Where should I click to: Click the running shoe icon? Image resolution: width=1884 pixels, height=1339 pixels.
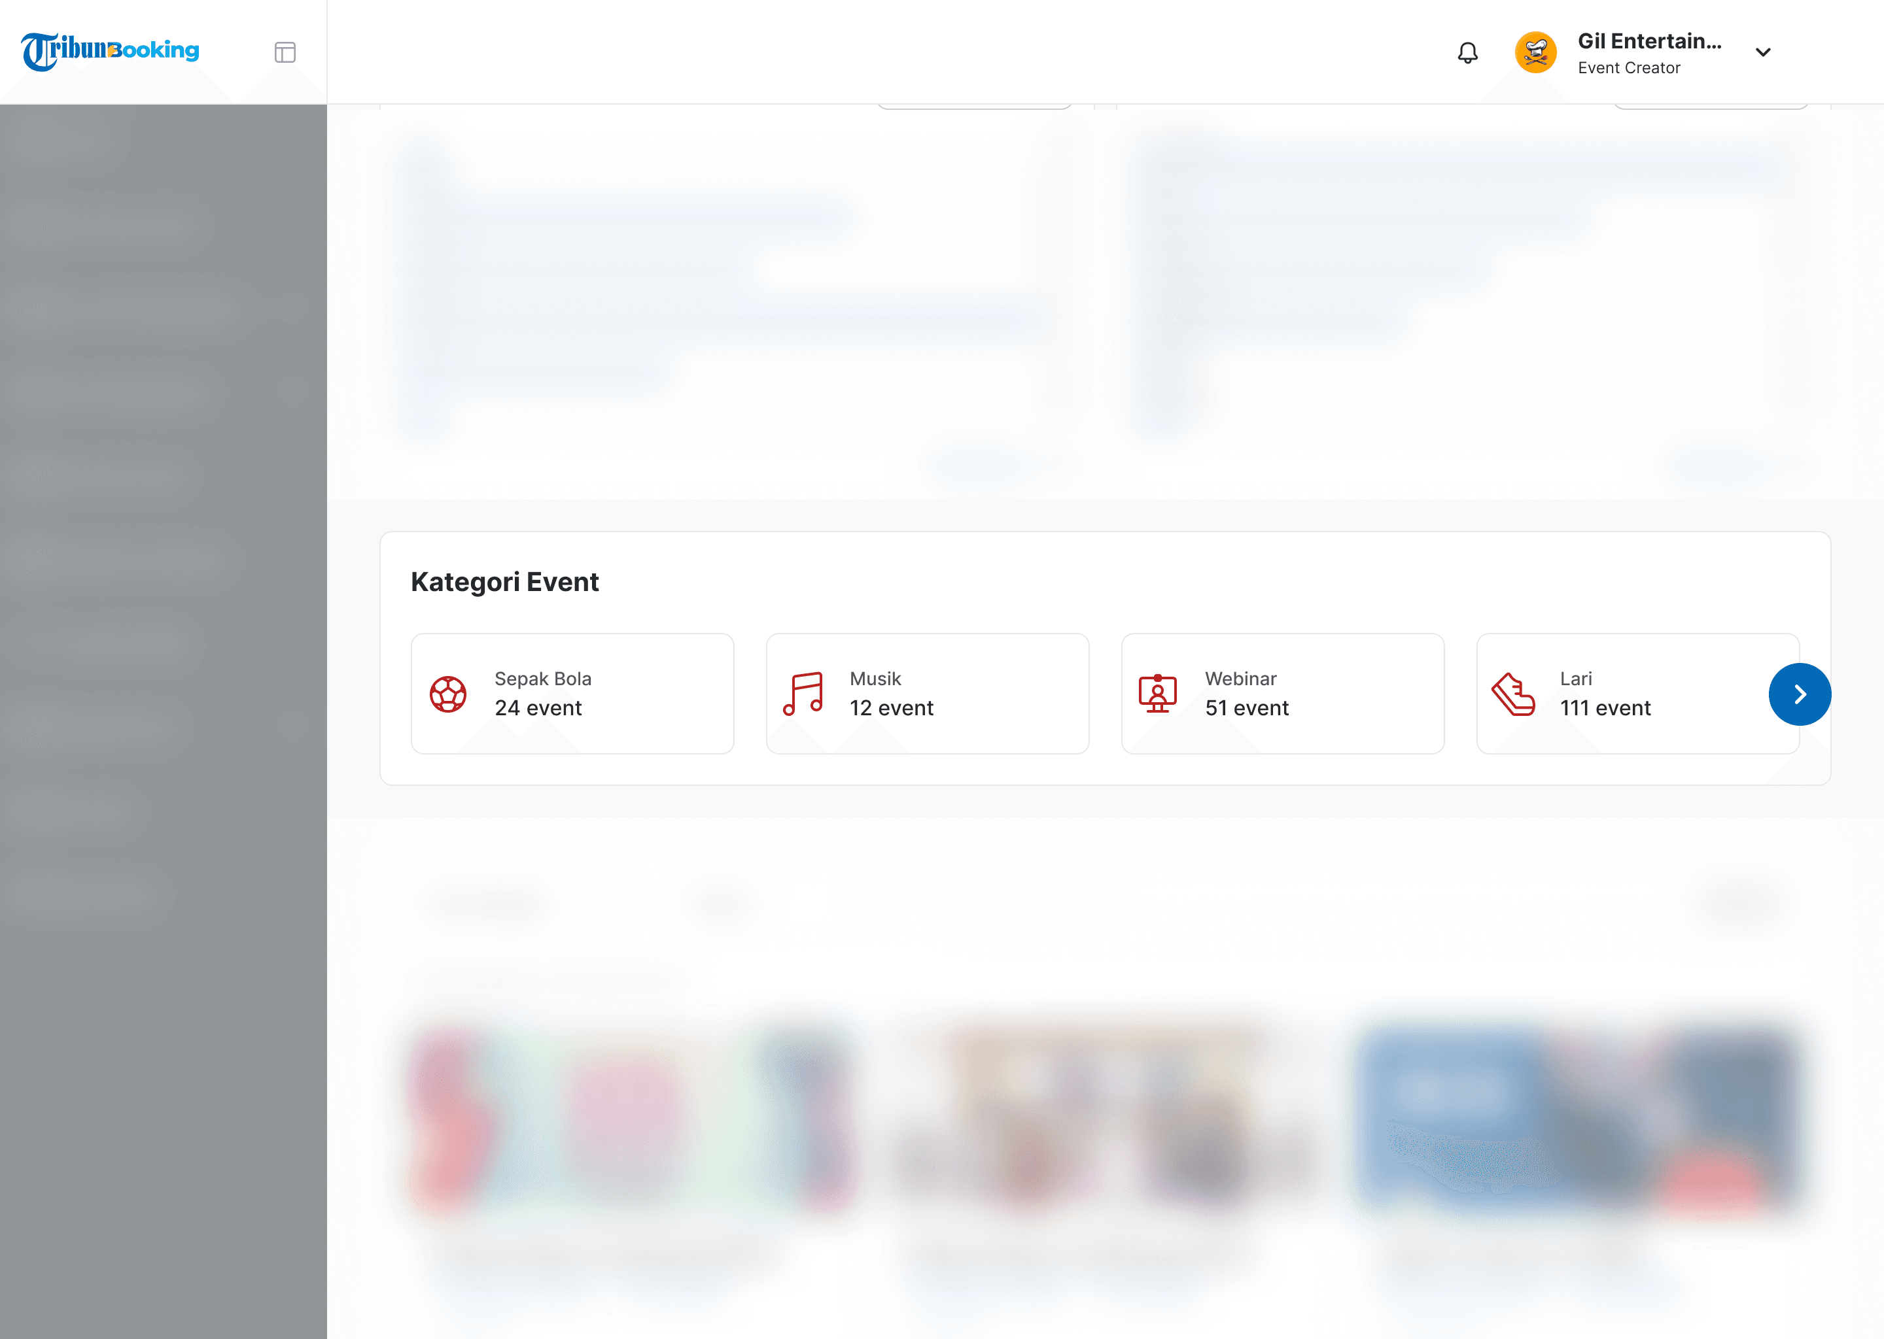pyautogui.click(x=1513, y=694)
